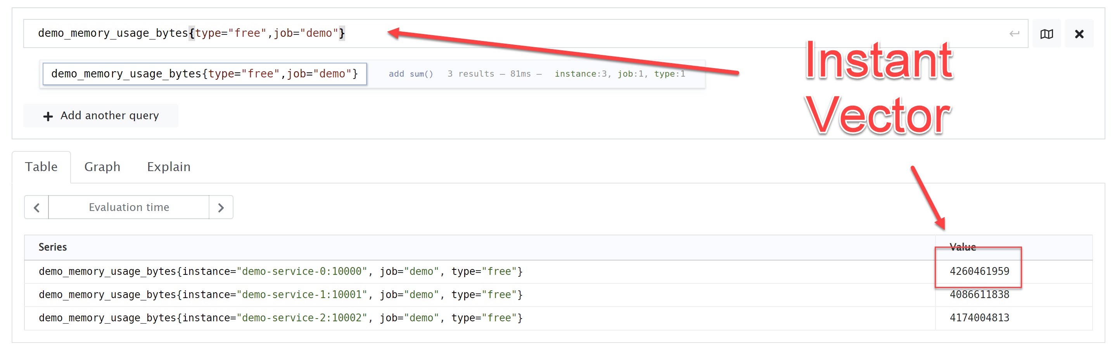Viewport: 1117px width, 348px height.
Task: Click the add sum() suggestion link
Action: coord(410,74)
